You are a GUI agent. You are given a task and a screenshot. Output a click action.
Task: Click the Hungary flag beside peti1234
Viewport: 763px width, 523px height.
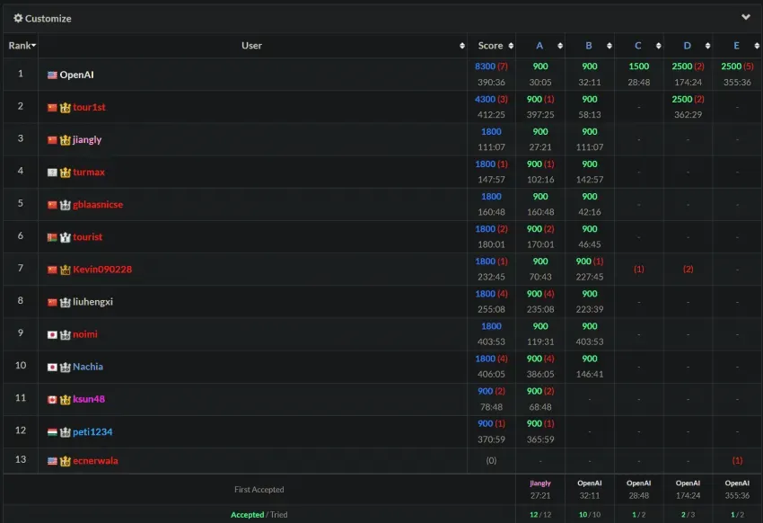(52, 432)
